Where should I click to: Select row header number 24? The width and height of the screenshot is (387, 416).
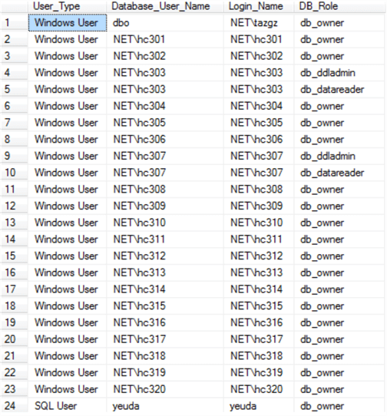(x=14, y=406)
